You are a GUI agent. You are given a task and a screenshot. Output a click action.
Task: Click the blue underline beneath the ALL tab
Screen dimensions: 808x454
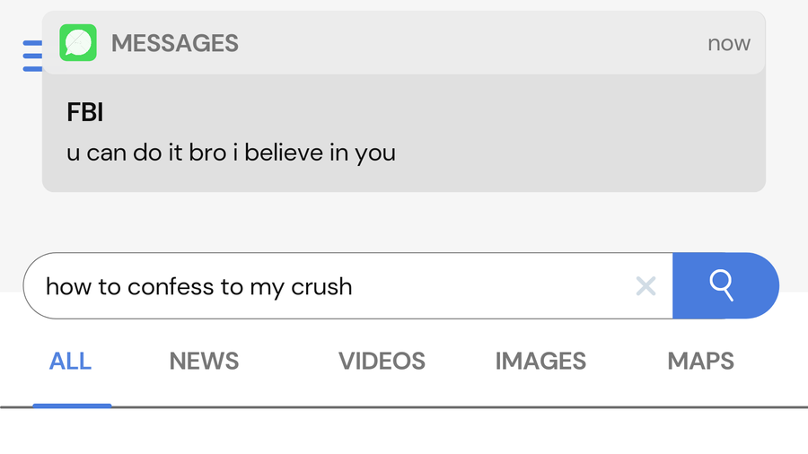pyautogui.click(x=72, y=406)
